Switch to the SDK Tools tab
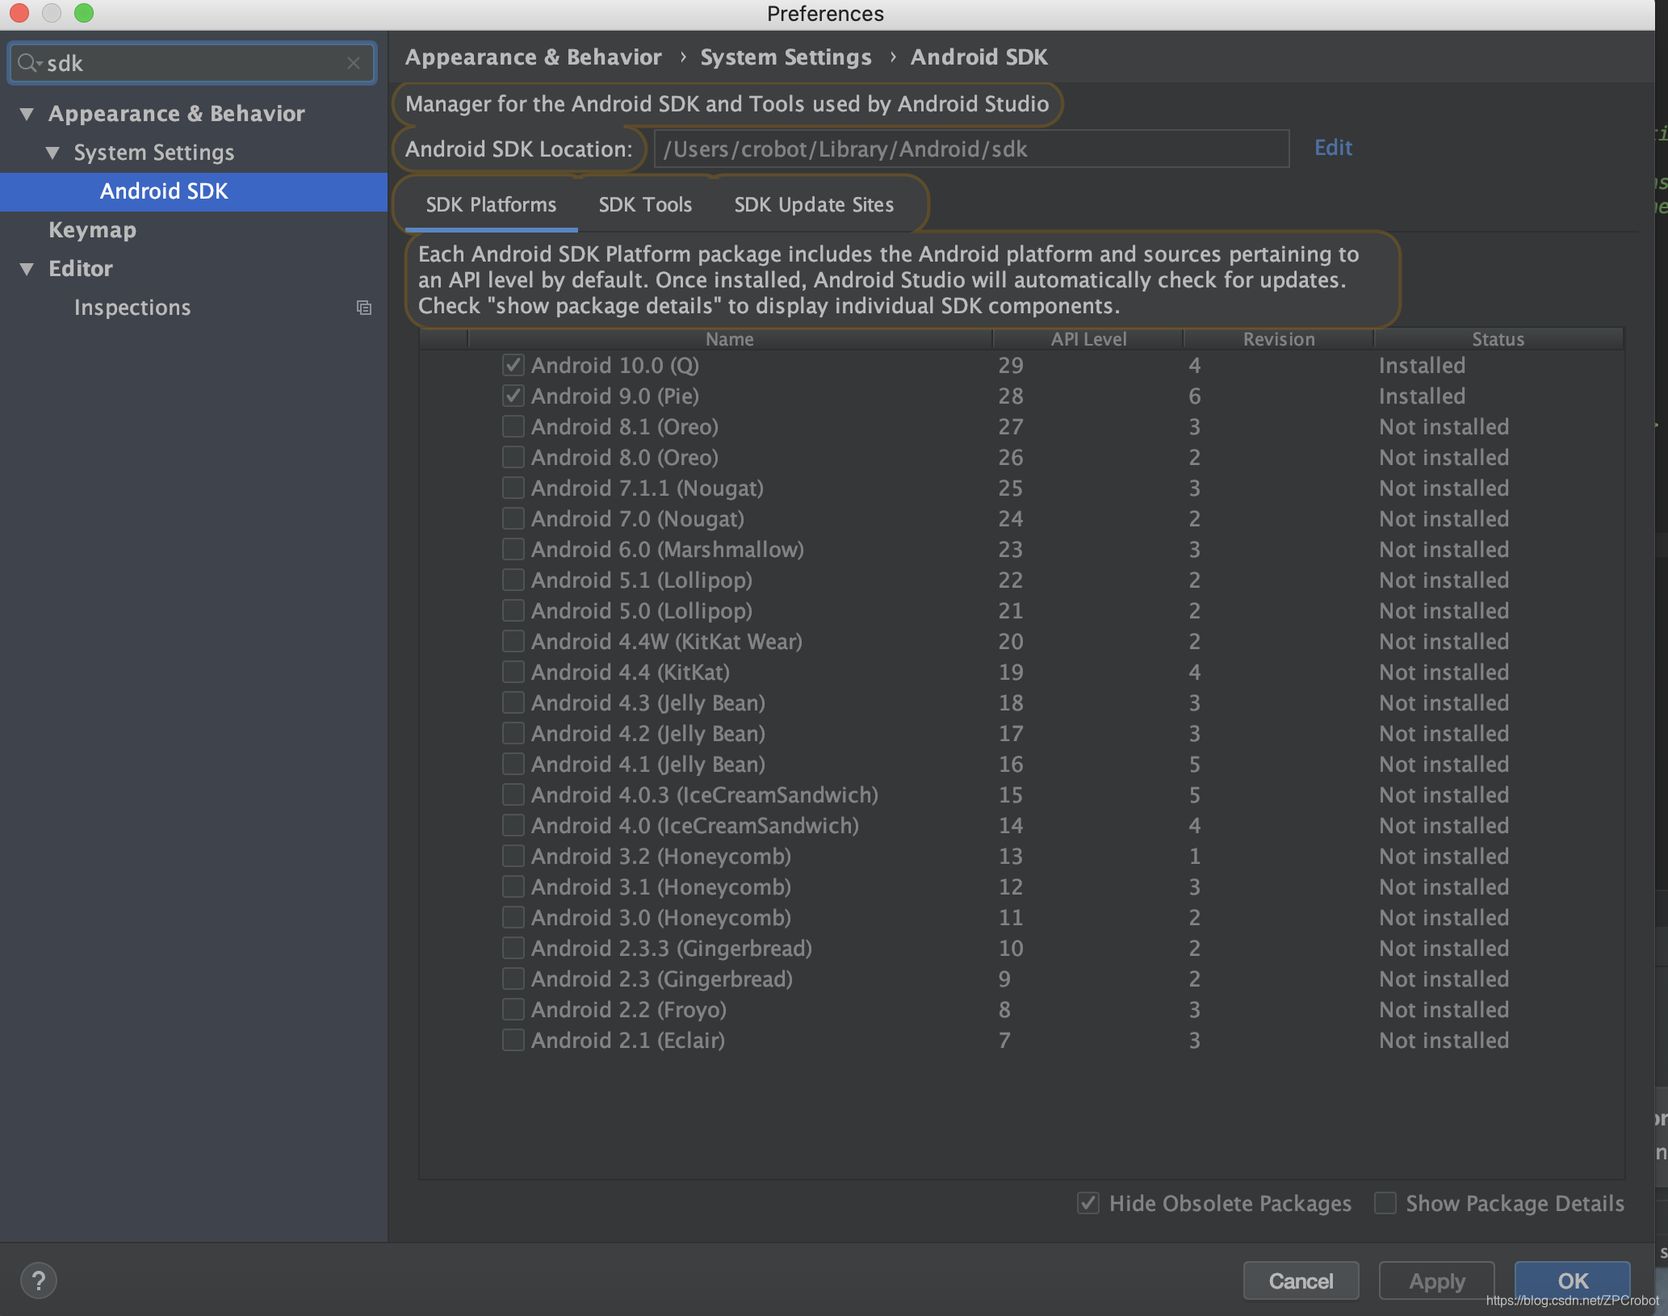Image resolution: width=1668 pixels, height=1316 pixels. (x=645, y=205)
